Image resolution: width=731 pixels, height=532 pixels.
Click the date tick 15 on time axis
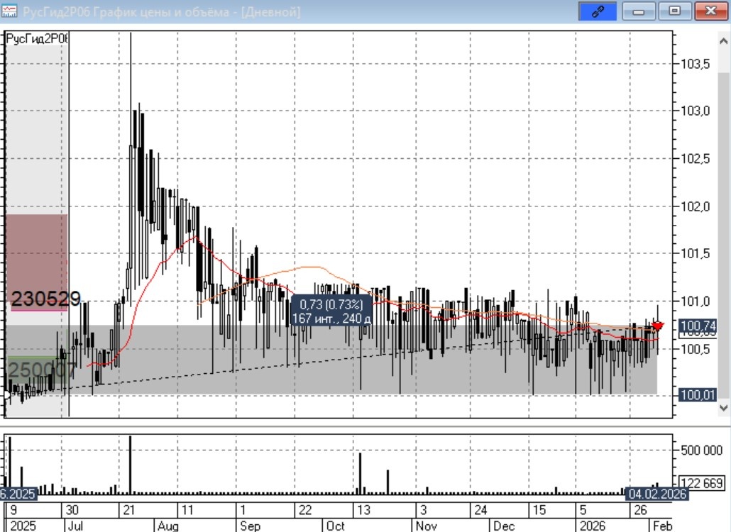pos(539,509)
